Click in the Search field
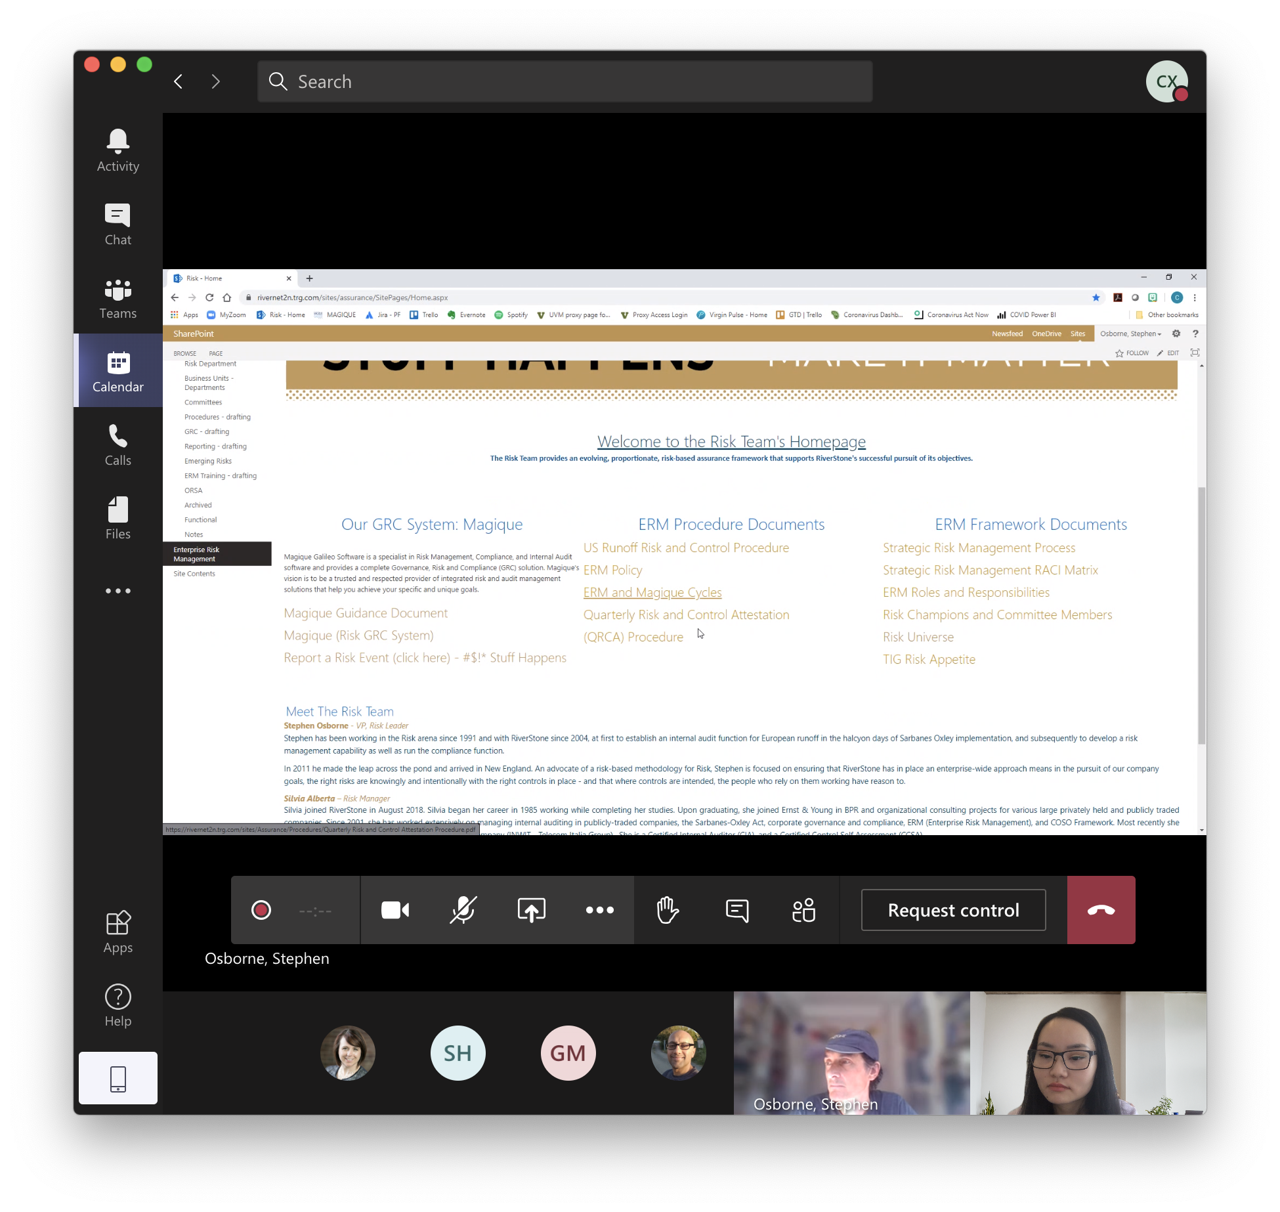This screenshot has width=1280, height=1212. click(x=565, y=81)
